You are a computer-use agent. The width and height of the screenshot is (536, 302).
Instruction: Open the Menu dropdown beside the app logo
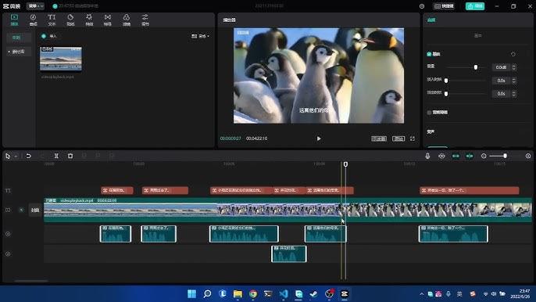pos(36,6)
